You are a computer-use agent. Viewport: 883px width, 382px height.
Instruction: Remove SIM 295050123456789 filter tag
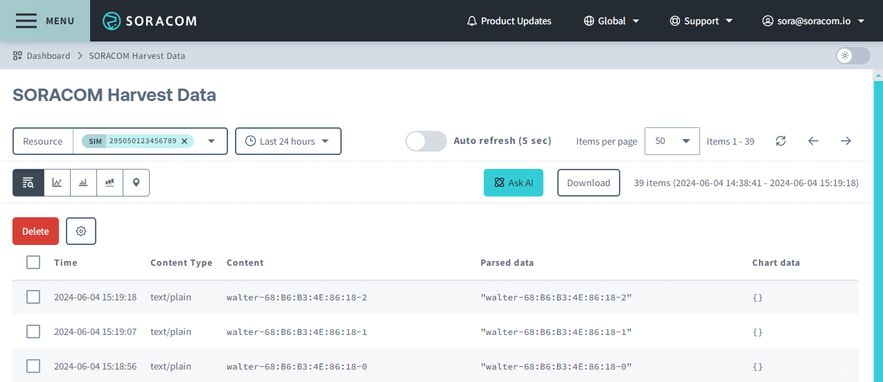tap(184, 141)
